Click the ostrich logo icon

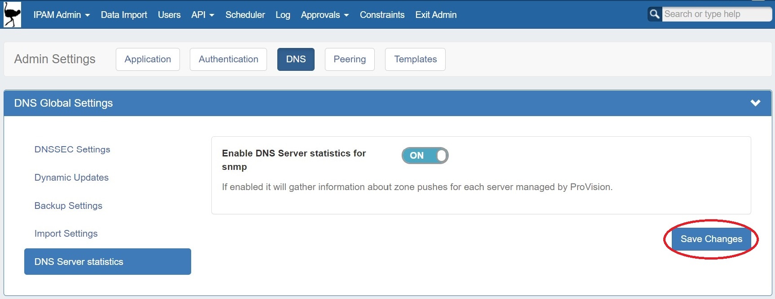[x=12, y=15]
